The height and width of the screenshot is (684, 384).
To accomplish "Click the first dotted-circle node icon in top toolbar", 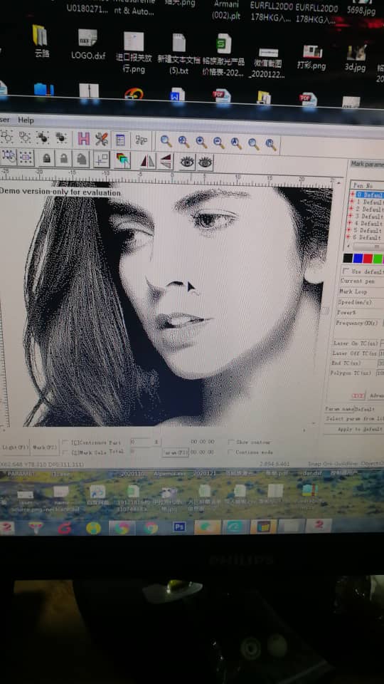I will [x=7, y=137].
